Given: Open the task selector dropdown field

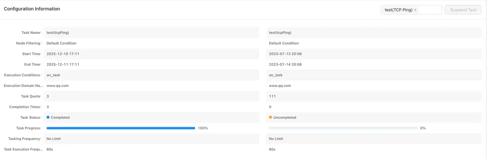Looking at the screenshot, I should pyautogui.click(x=430, y=10).
